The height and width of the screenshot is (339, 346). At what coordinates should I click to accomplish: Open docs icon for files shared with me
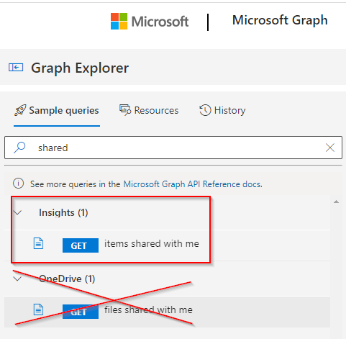coord(38,309)
